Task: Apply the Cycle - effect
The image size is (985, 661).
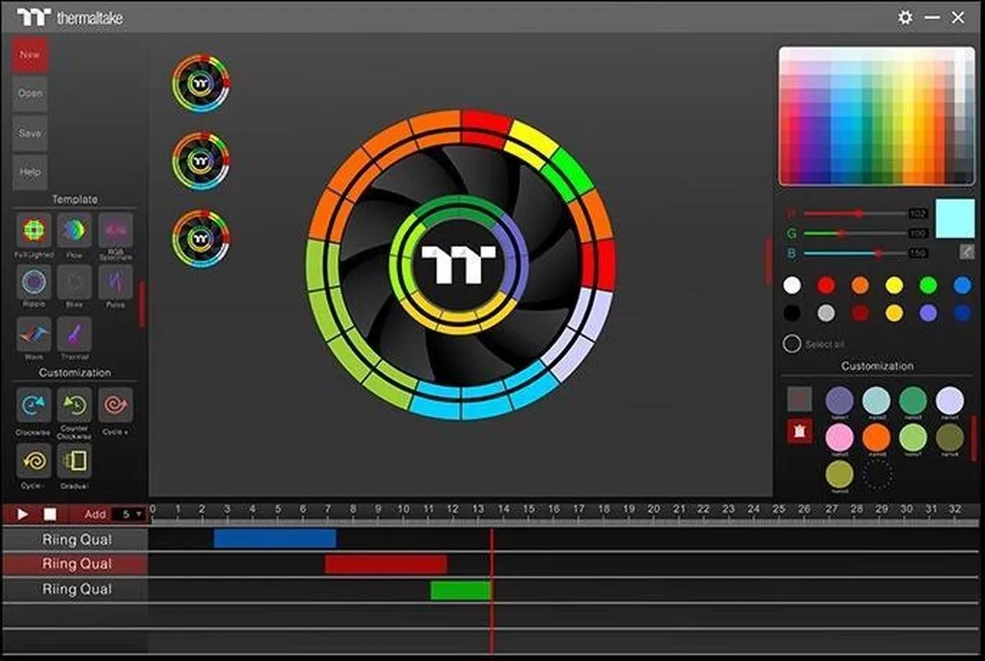Action: 34,462
